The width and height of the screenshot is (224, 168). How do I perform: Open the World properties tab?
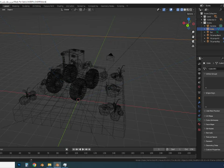199,87
